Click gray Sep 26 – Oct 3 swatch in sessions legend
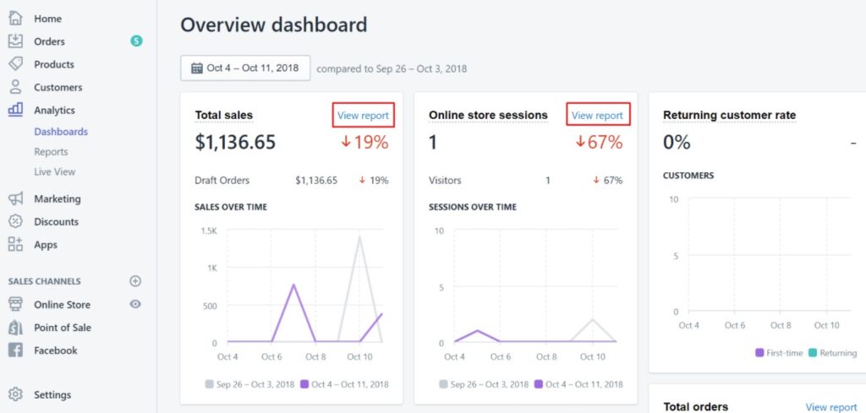 pyautogui.click(x=443, y=384)
